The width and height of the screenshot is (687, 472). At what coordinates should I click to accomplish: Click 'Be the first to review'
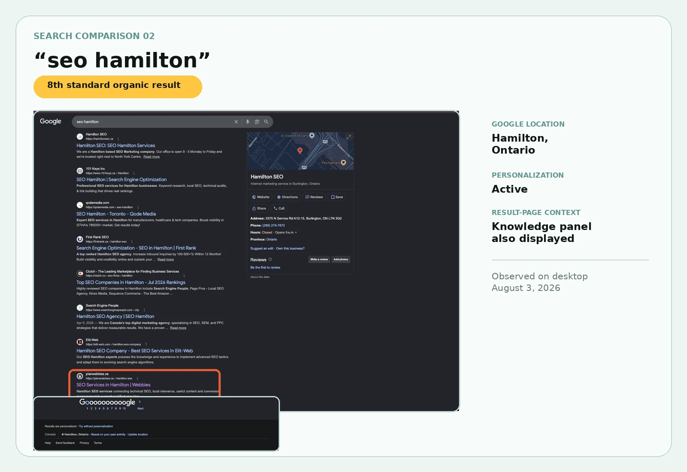pos(265,268)
